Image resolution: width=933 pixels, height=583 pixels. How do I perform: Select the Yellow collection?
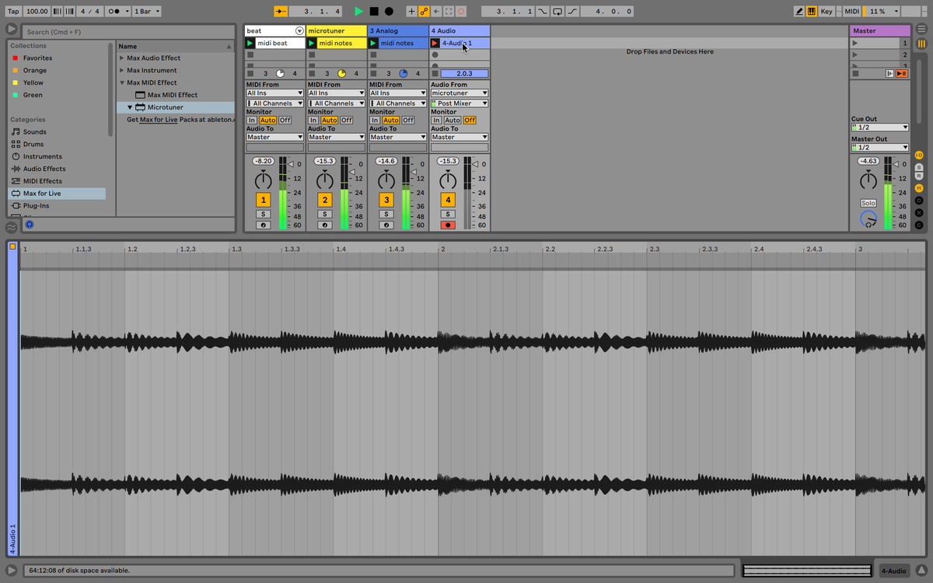31,82
